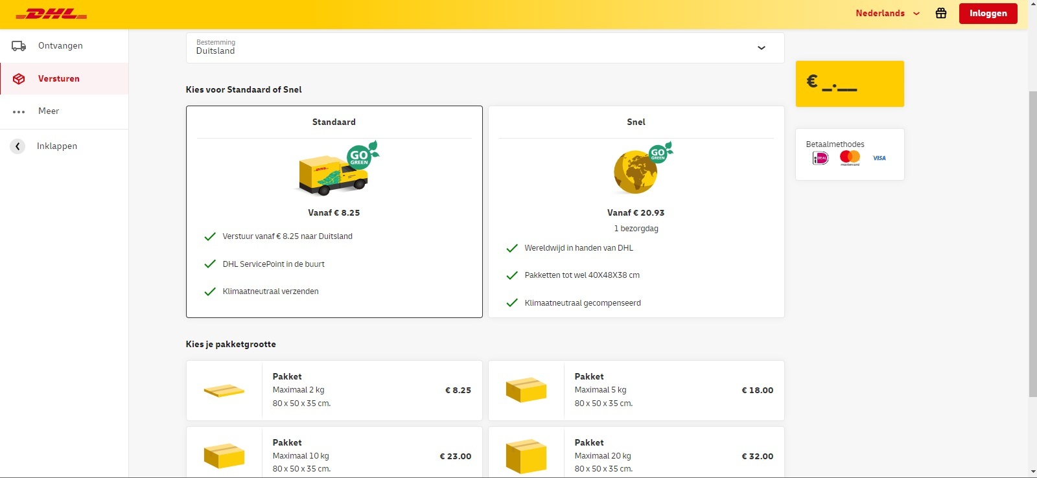The image size is (1037, 478).
Task: Click the Versturen package icon
Action: 19,78
